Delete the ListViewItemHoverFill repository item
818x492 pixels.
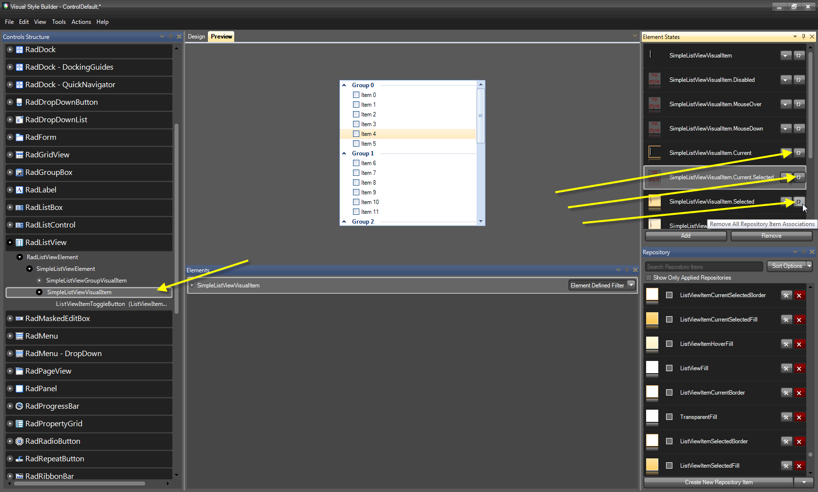[799, 344]
